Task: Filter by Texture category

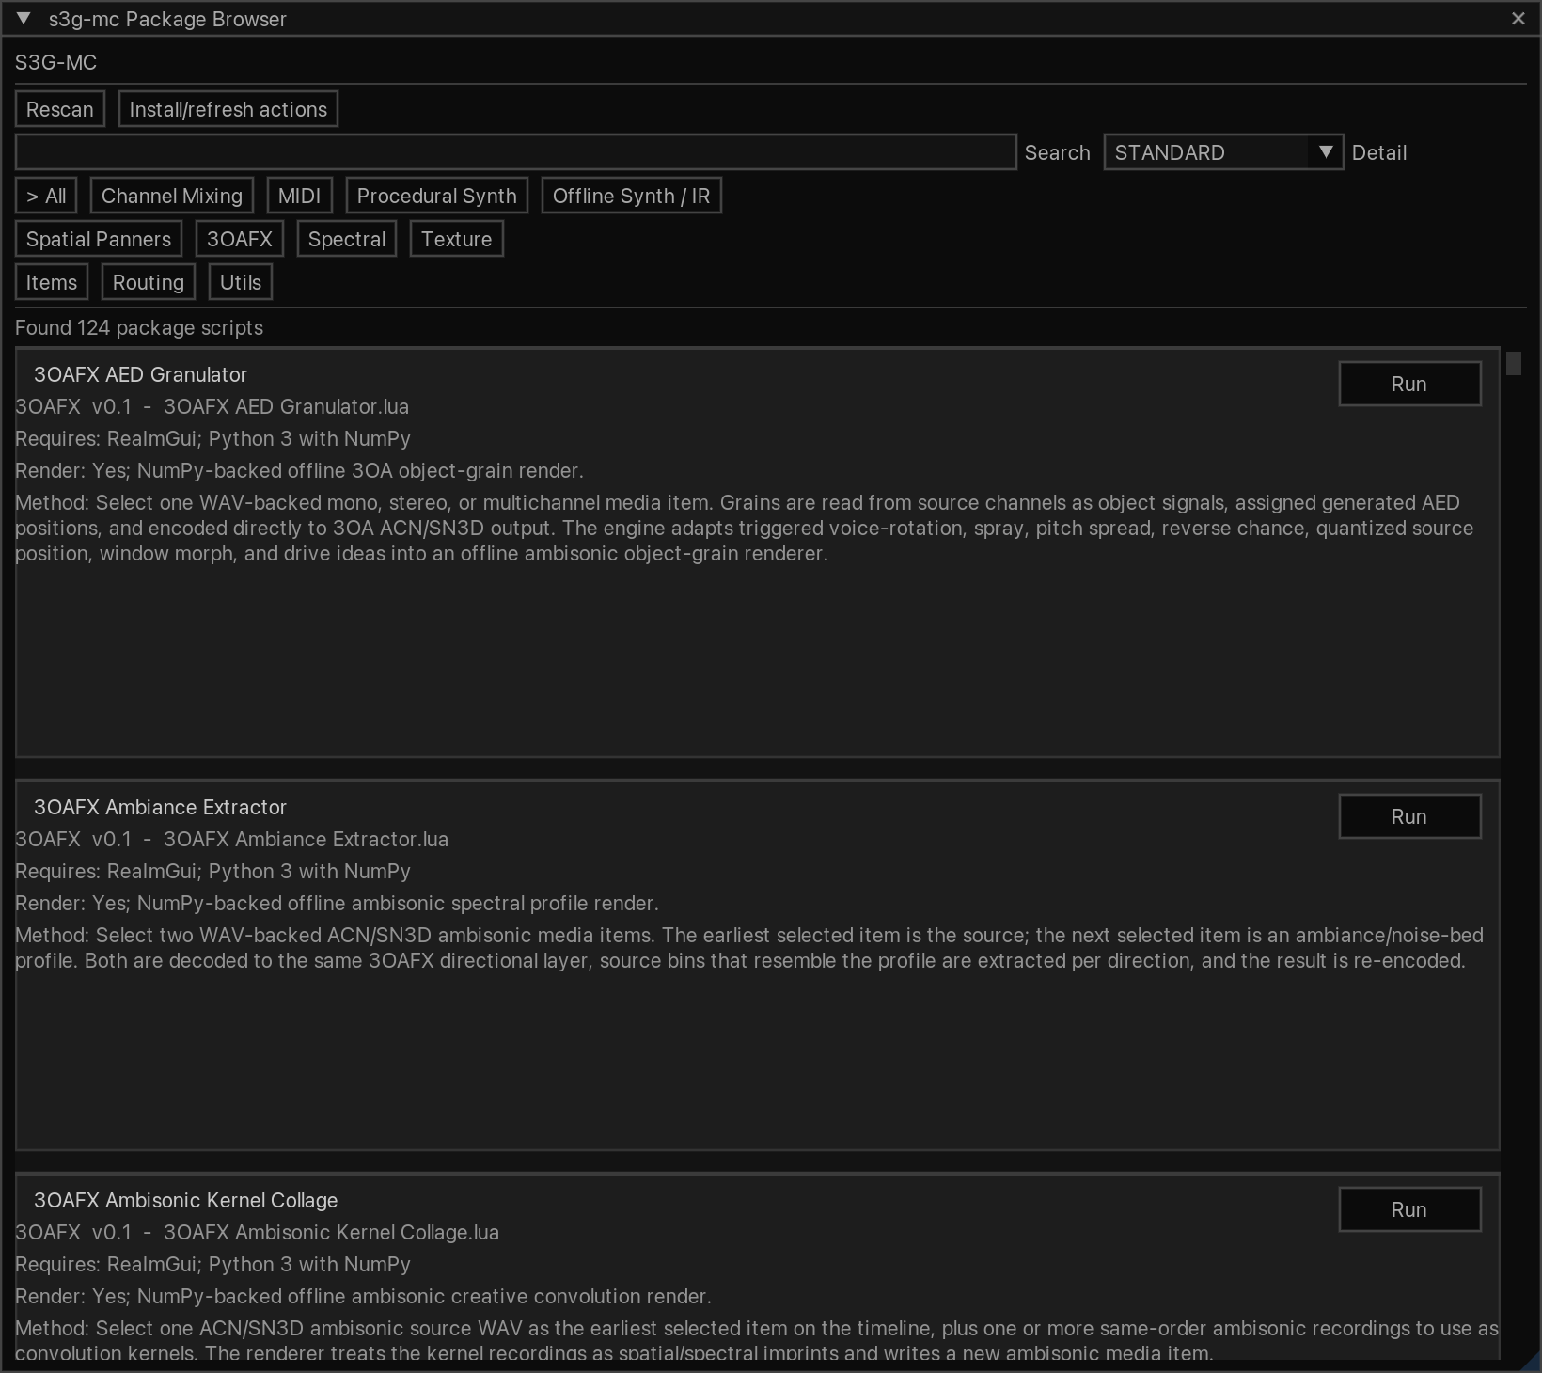Action: click(x=457, y=239)
